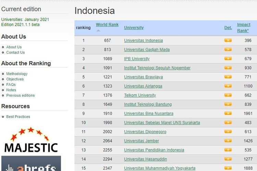This screenshot has width=257, height=171.
Task: Click the Ahrefs logo banner
Action: [x=31, y=164]
